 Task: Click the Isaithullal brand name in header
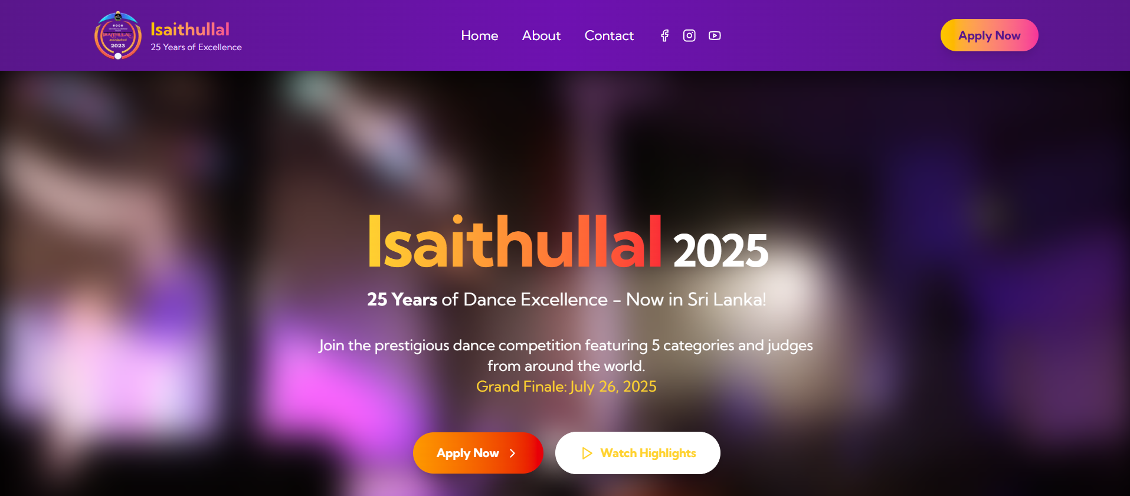(x=190, y=29)
